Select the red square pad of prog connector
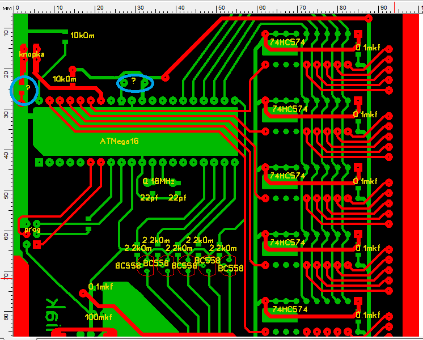Screen dimensions: 423x340 [x=37, y=245]
